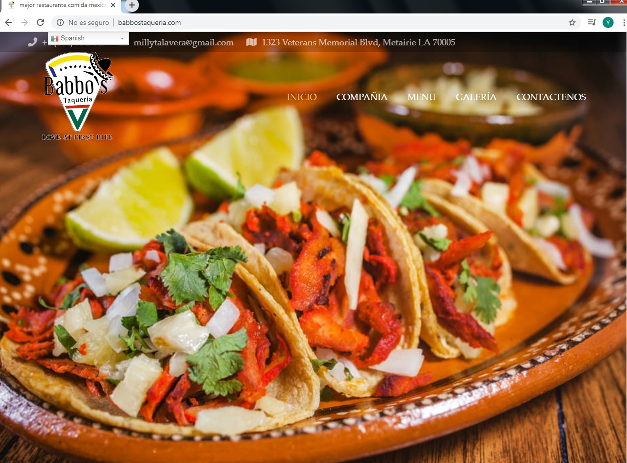Go to the INICIO menu item
The height and width of the screenshot is (463, 627).
pos(302,97)
